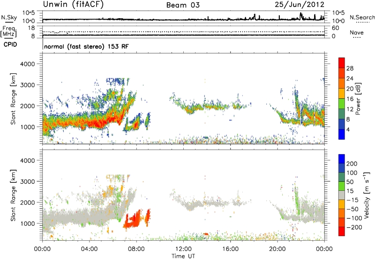Click the red velocity patch near 08:00
Viewport: 375px width, 259px height.
coord(132,220)
